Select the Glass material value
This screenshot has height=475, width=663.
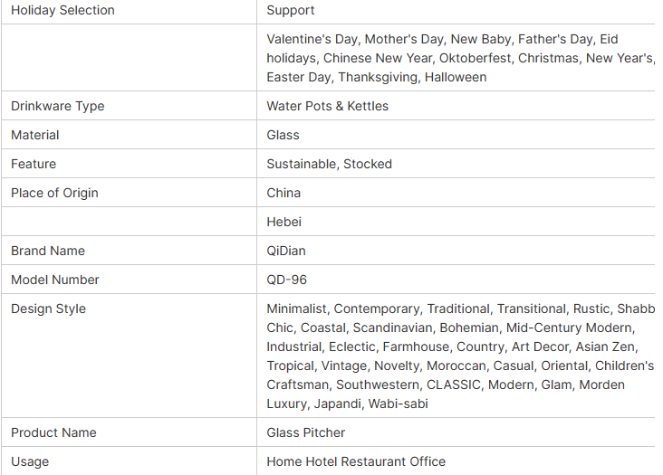pyautogui.click(x=283, y=135)
